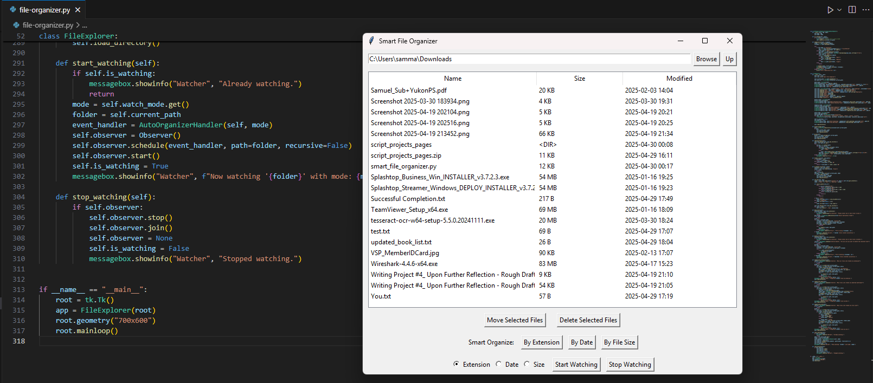Sort by the Name column header

pos(453,79)
